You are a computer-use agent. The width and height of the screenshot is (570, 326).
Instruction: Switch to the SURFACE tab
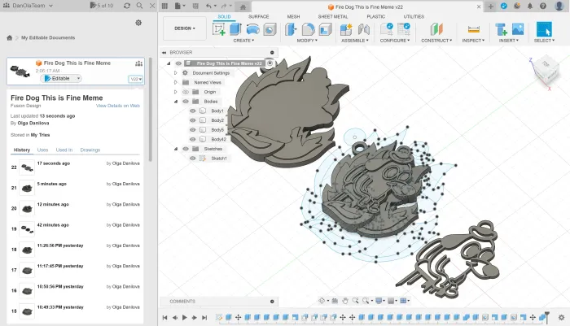click(x=258, y=17)
